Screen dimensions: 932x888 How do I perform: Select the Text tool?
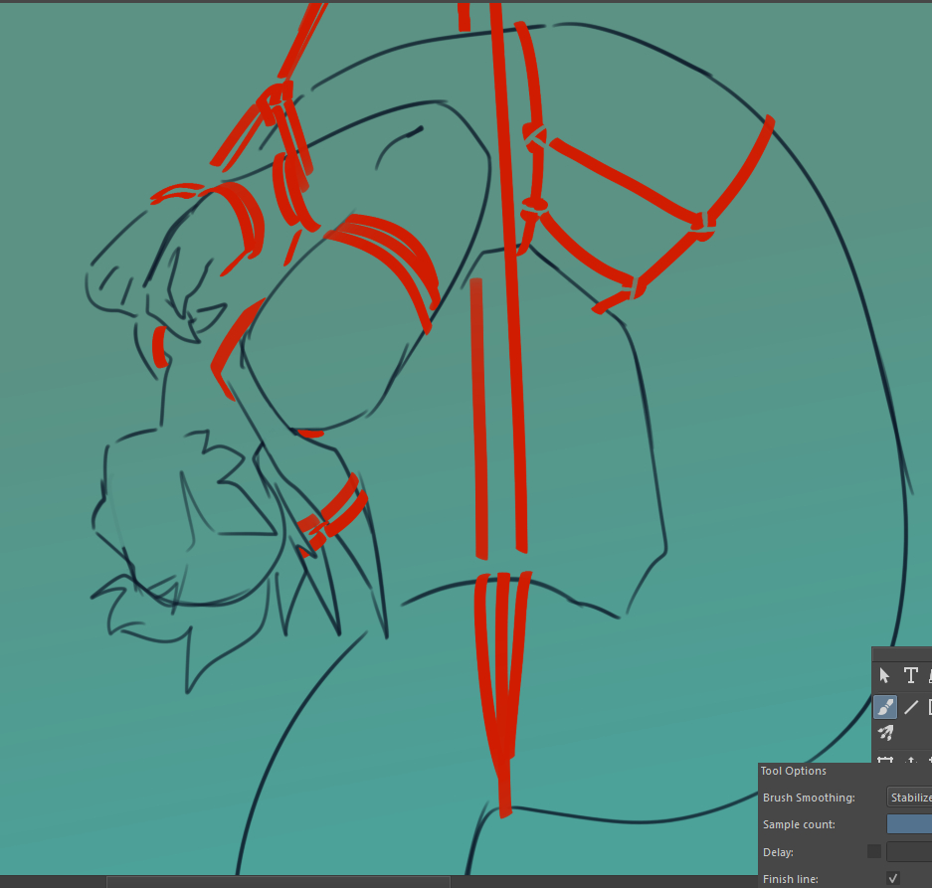pos(910,676)
